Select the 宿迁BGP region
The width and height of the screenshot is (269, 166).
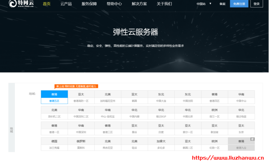161,116
